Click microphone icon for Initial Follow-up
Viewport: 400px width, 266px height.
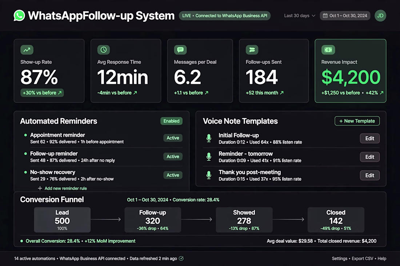209,138
